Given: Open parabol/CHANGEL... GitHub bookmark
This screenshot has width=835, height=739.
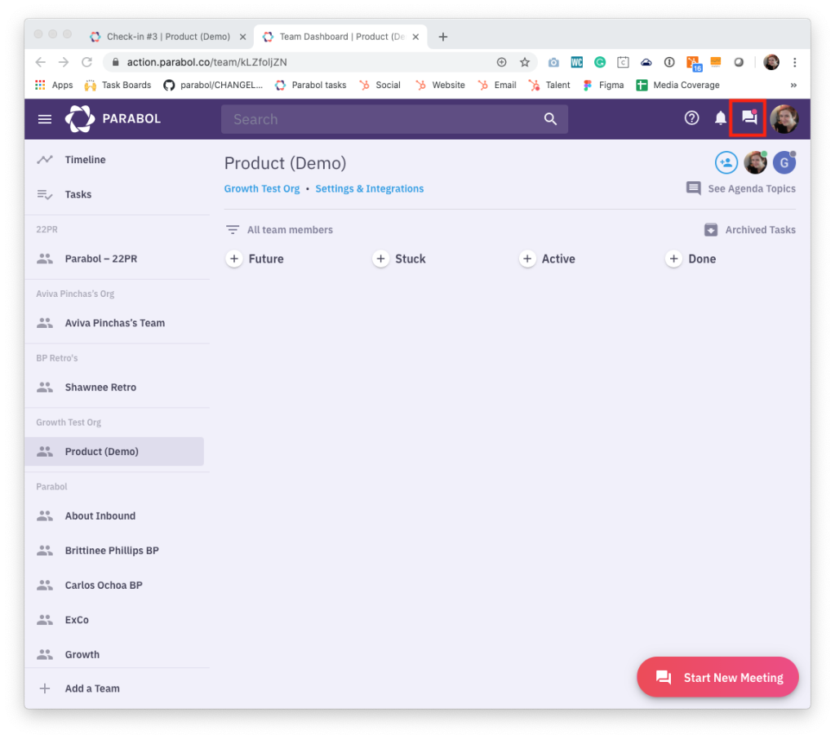Looking at the screenshot, I should click(x=213, y=85).
